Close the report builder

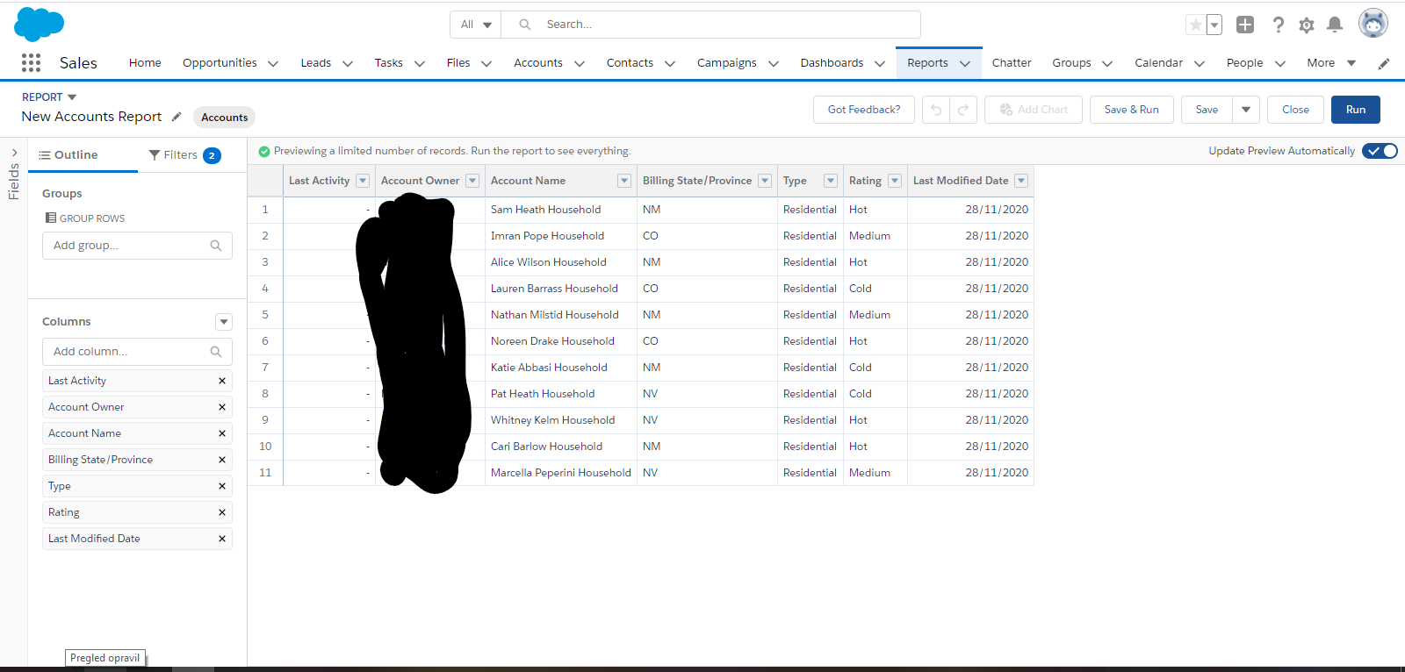click(x=1295, y=110)
